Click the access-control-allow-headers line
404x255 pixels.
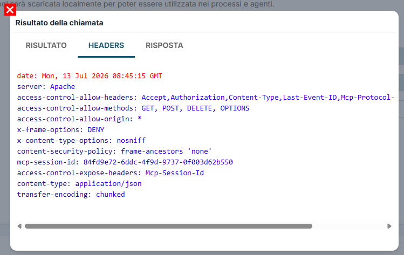[206, 98]
